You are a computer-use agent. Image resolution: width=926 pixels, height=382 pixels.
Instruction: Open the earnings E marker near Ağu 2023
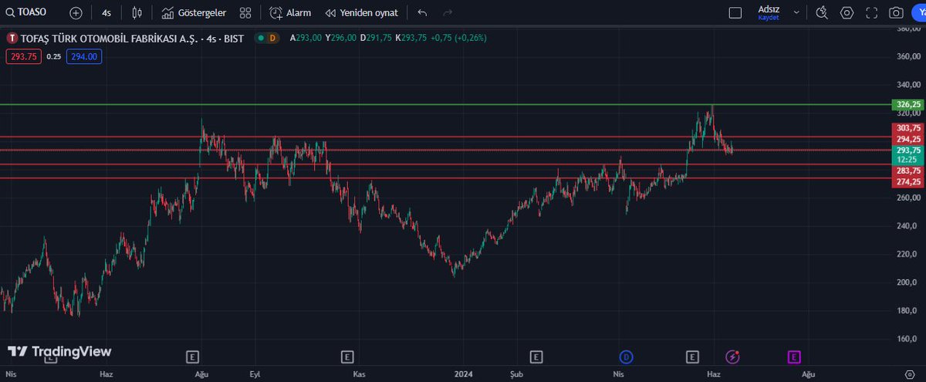193,357
